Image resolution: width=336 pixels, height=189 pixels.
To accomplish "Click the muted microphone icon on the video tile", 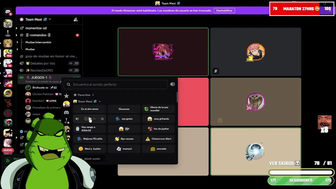I will 216,71.
